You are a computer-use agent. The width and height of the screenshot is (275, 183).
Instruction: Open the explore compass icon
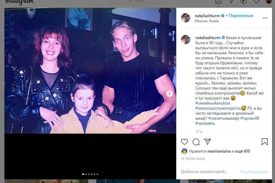[244, 2]
